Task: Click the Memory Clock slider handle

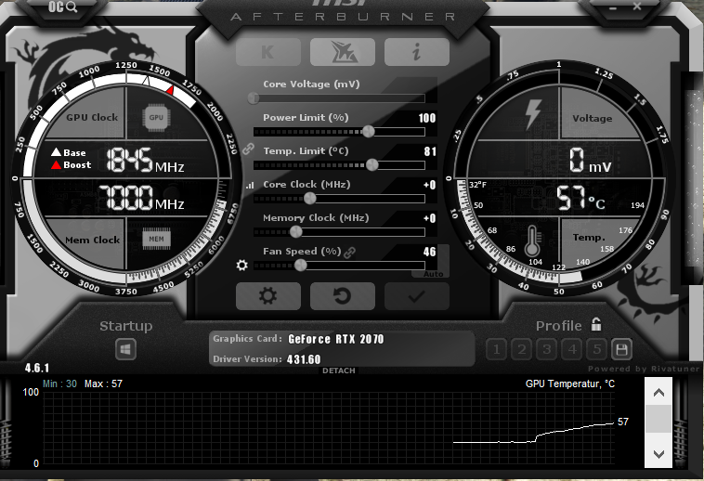Action: (x=296, y=232)
